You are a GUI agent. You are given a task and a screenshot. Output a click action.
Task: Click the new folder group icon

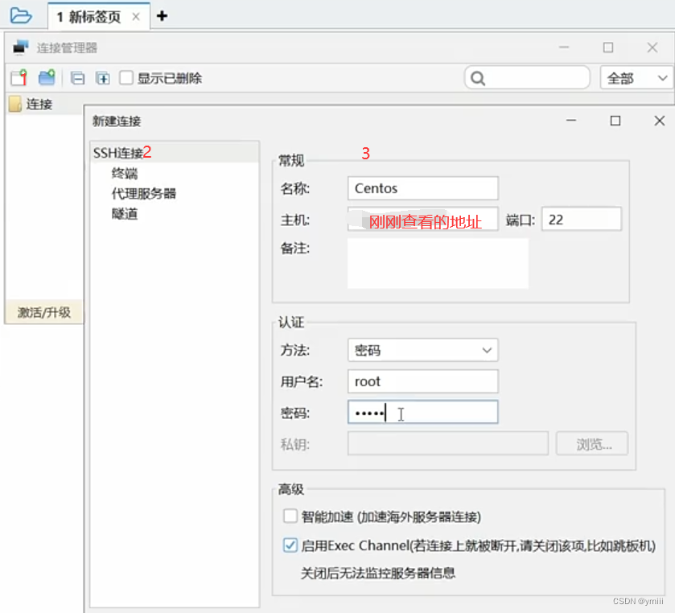click(x=47, y=78)
